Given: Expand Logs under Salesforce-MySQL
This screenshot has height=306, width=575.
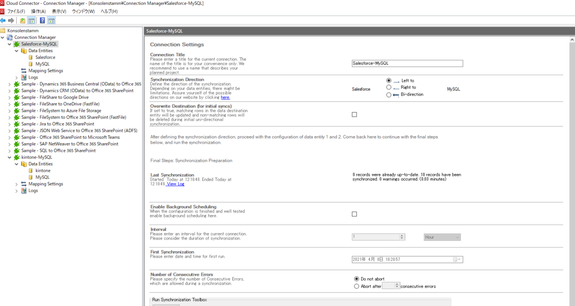Looking at the screenshot, I should pyautogui.click(x=17, y=77).
